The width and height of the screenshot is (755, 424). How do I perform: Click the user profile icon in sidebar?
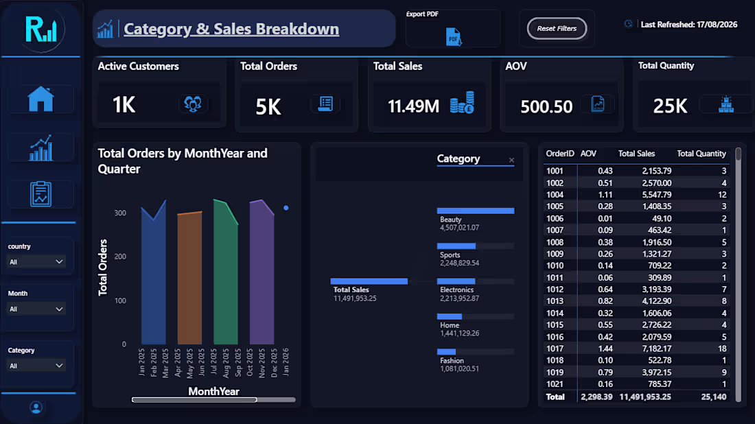point(36,408)
